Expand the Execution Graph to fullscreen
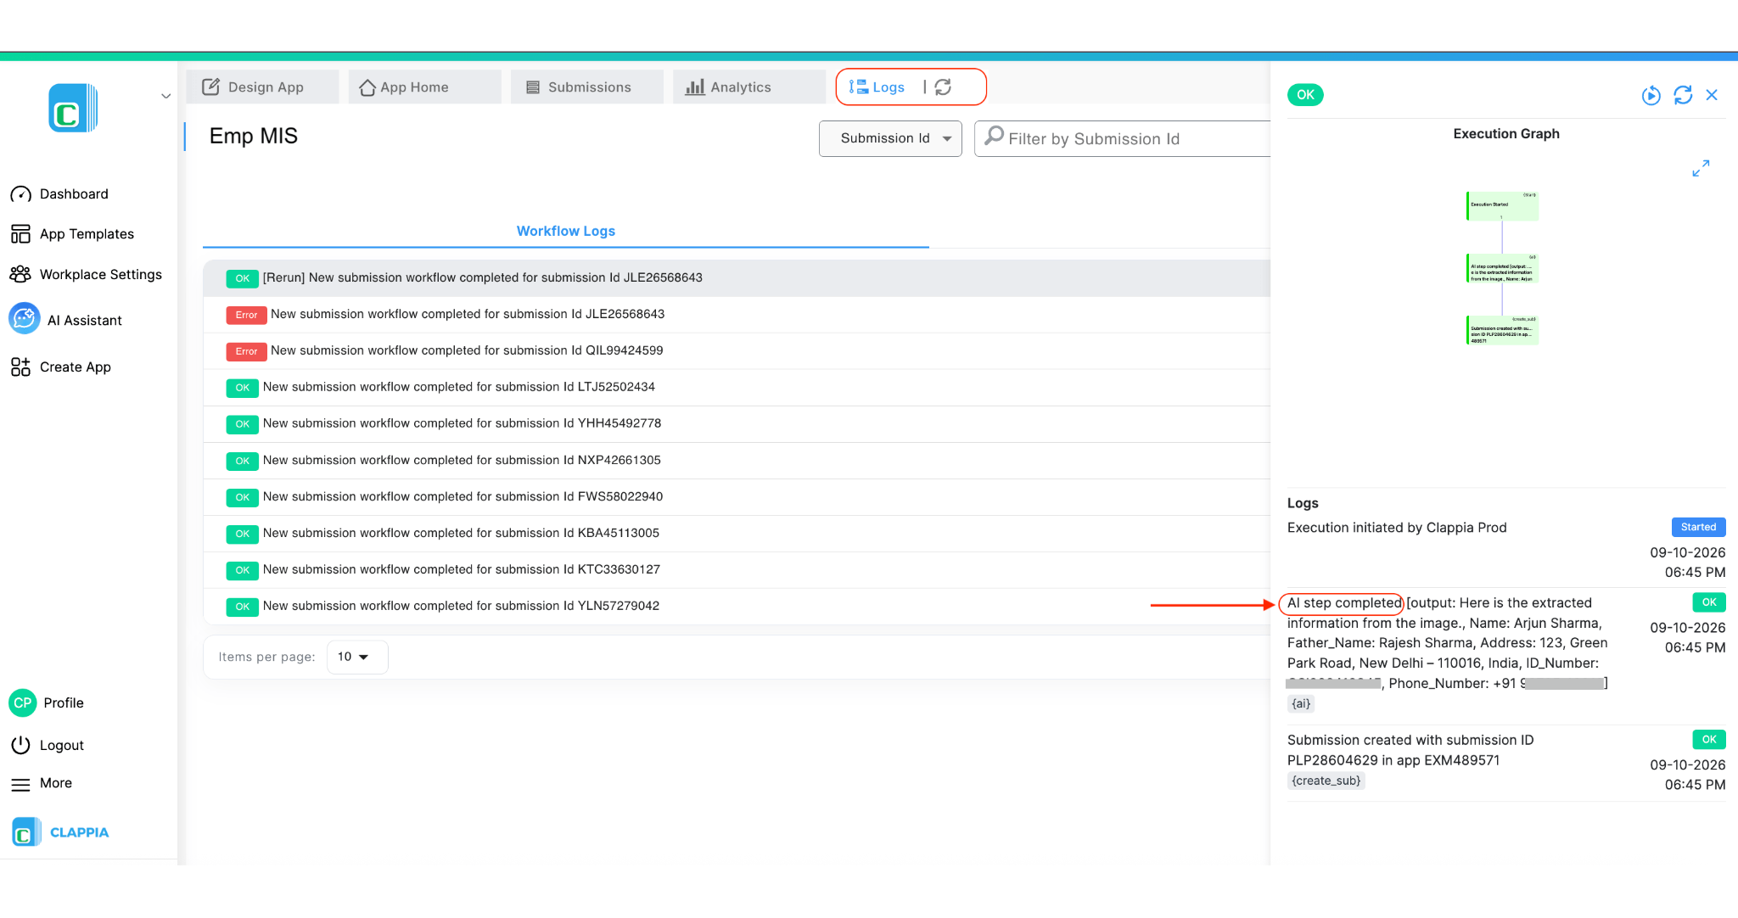This screenshot has width=1738, height=918. click(1701, 169)
